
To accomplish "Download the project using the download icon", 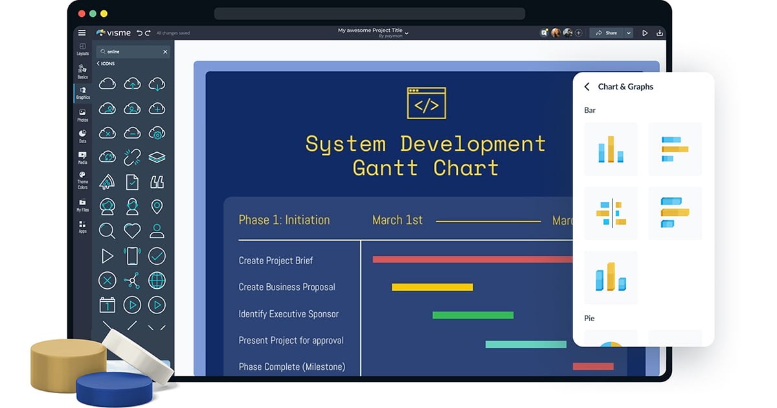I will pyautogui.click(x=660, y=33).
